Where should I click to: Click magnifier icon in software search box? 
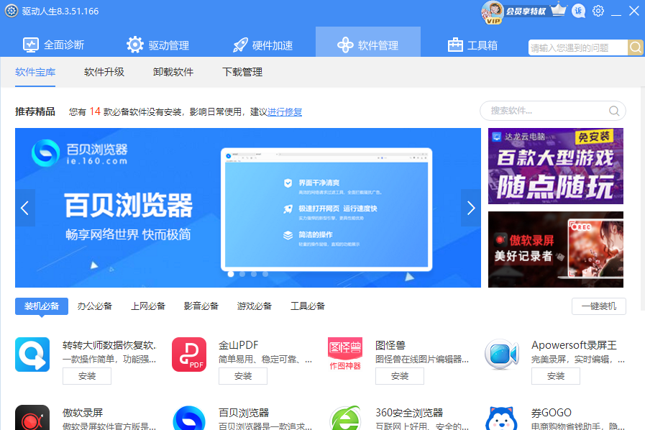click(x=614, y=111)
